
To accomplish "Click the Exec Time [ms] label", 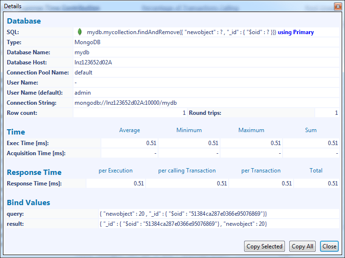I will [x=28, y=143].
